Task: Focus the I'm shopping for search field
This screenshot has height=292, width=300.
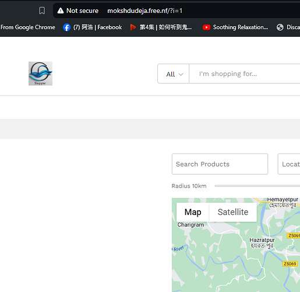Action: [x=245, y=74]
